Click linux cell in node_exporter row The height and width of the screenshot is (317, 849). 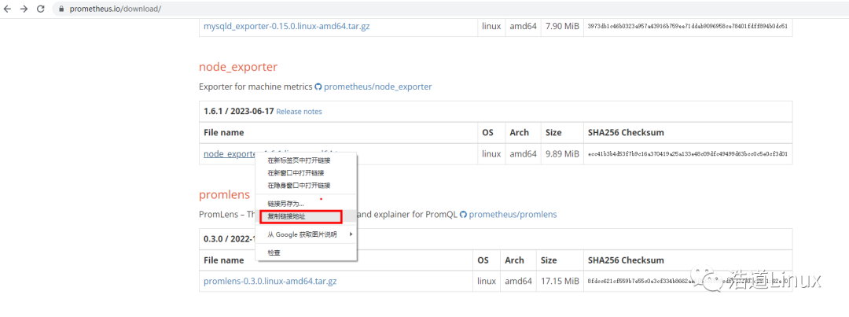click(491, 154)
